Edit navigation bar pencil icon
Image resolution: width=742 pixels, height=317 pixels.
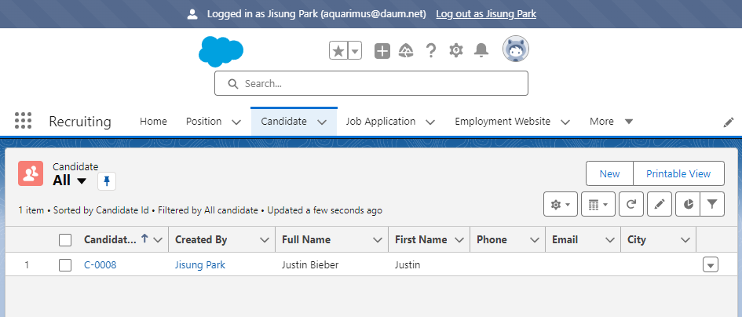point(729,122)
